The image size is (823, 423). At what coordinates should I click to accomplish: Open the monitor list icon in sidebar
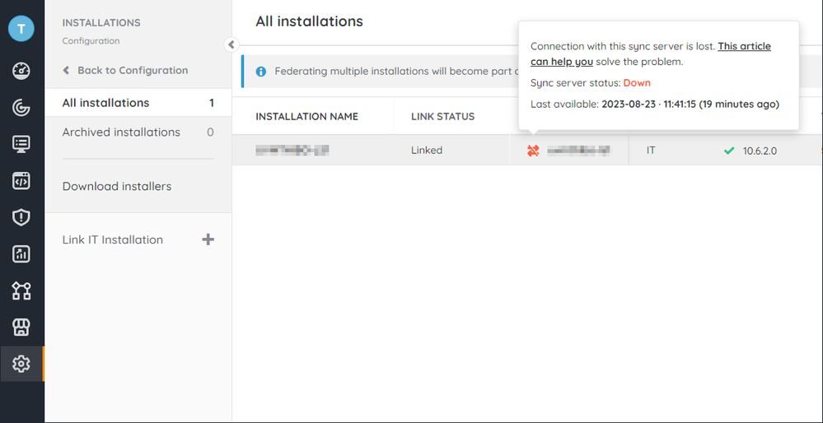(21, 144)
